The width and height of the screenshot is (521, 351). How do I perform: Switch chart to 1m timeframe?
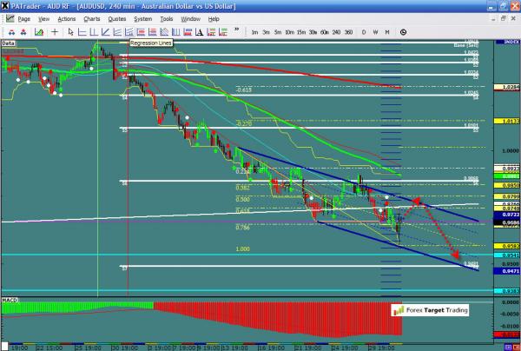[x=254, y=32]
